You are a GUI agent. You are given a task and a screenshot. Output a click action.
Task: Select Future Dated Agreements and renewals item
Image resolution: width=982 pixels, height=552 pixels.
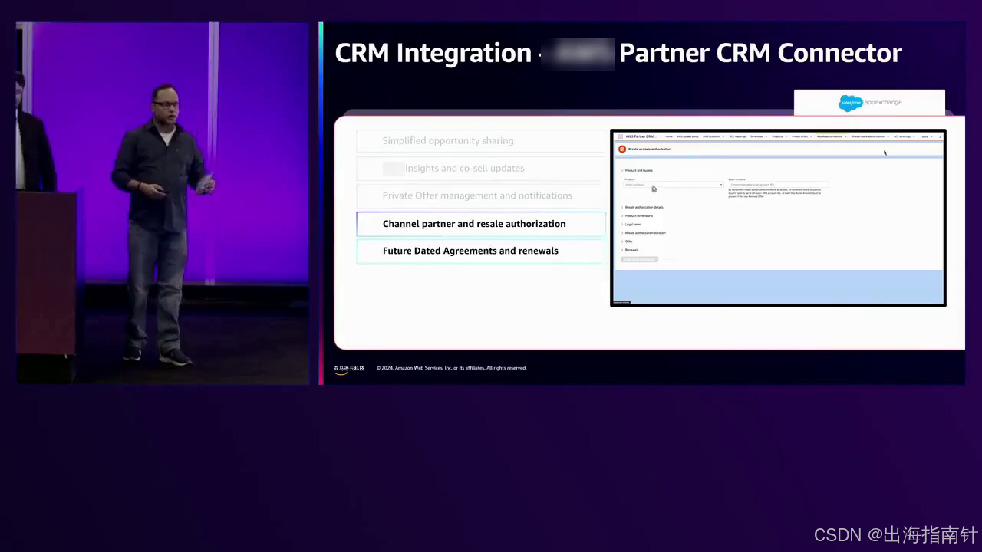point(481,251)
